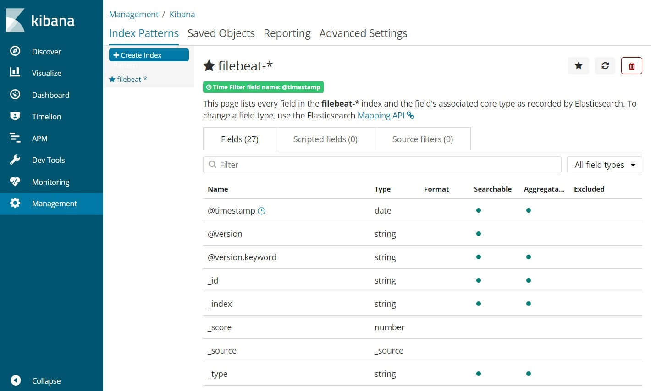Image resolution: width=651 pixels, height=391 pixels.
Task: Open Discover from the sidebar
Action: [x=46, y=51]
